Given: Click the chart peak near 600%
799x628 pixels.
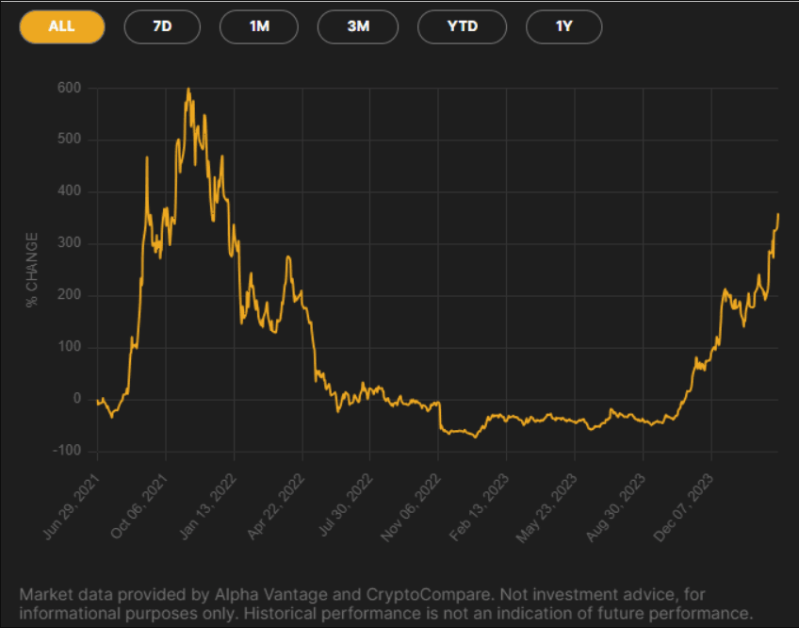Looking at the screenshot, I should (188, 90).
